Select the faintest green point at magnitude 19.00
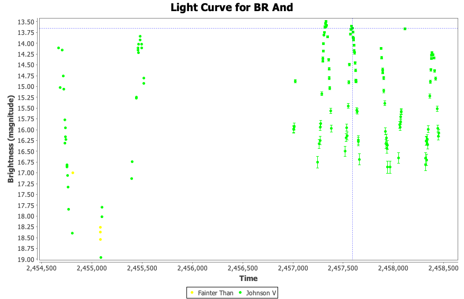 click(x=101, y=257)
